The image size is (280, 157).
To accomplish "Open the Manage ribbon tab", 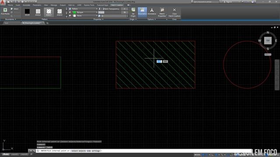I will 54,5.
